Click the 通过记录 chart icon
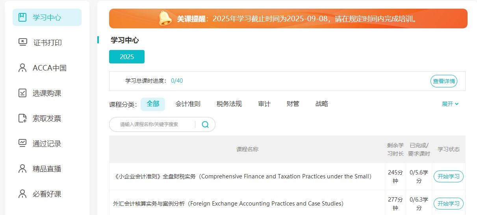Screen dimensions: 477x215 (22, 143)
